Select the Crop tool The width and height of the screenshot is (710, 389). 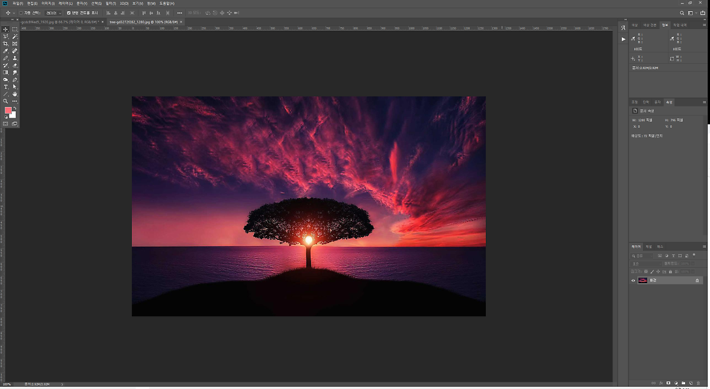tap(6, 44)
